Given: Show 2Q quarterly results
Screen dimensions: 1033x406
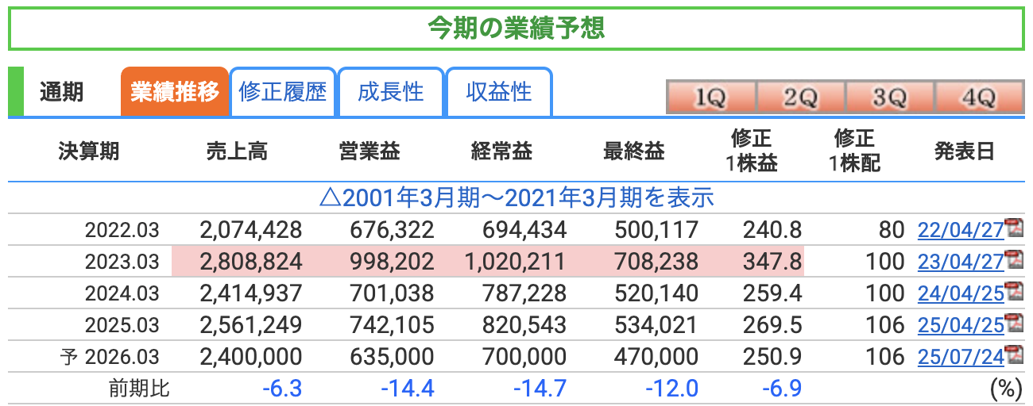Looking at the screenshot, I should (x=800, y=98).
